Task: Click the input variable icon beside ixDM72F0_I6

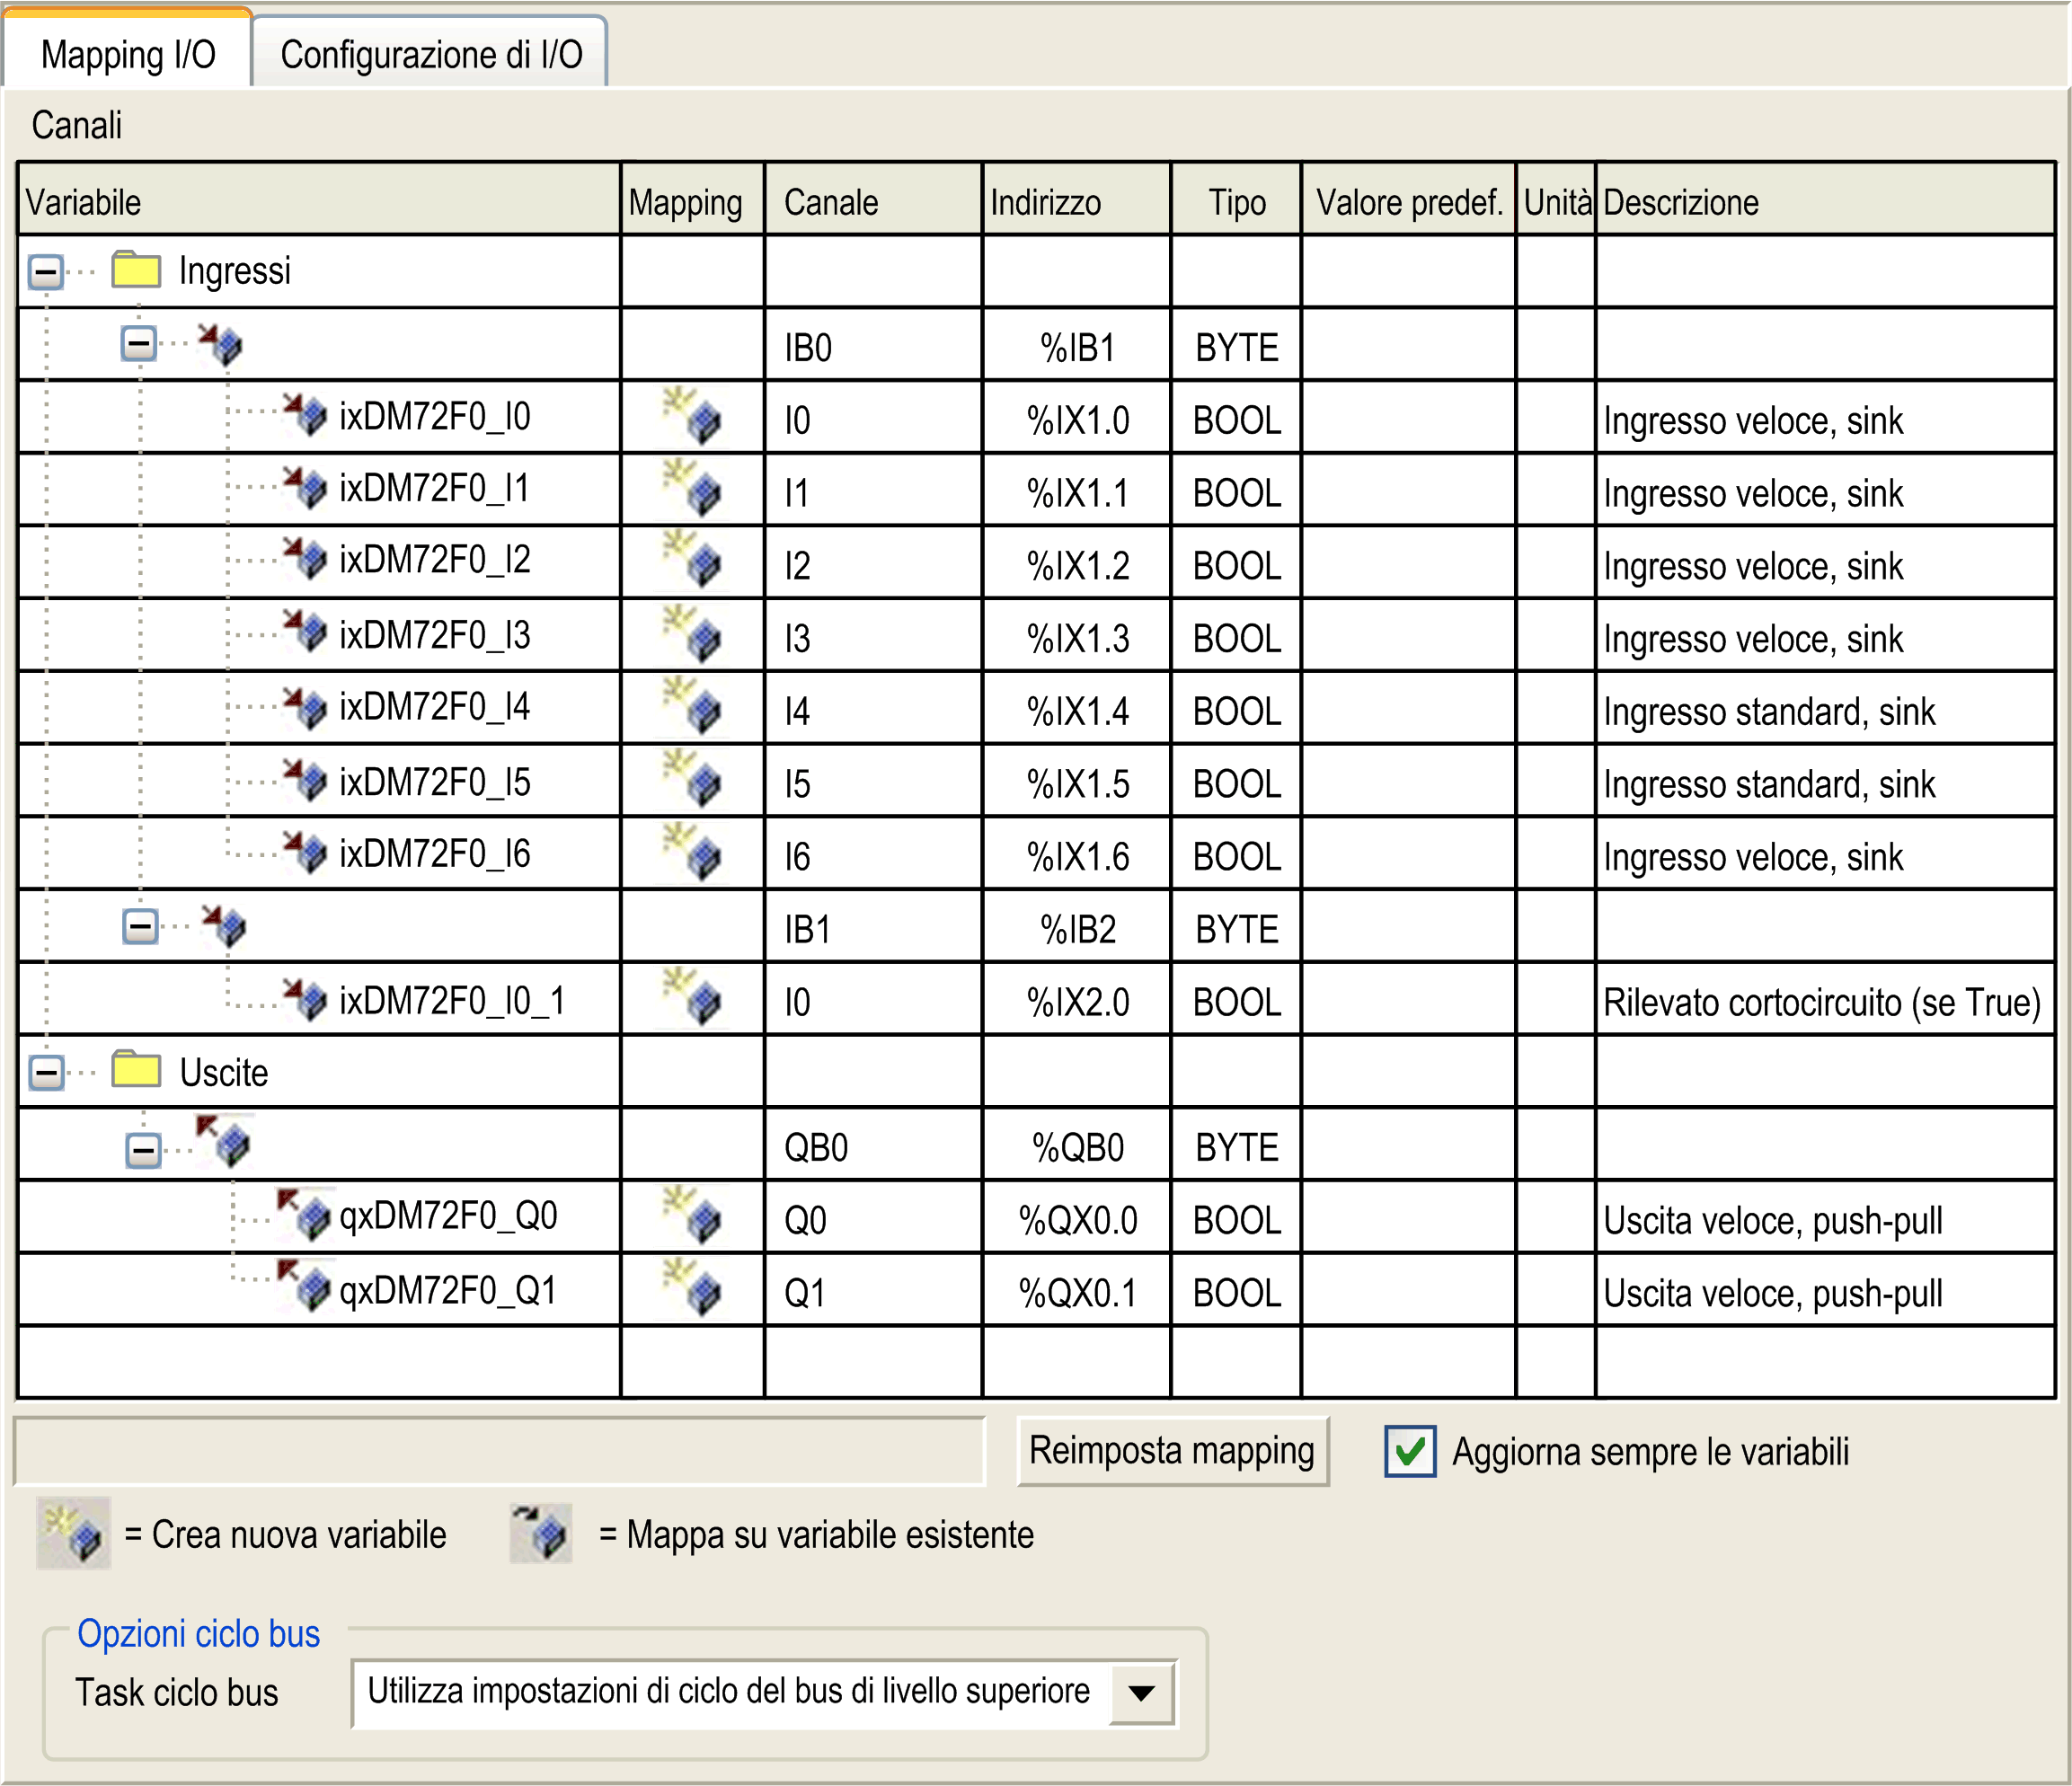Action: click(x=305, y=851)
